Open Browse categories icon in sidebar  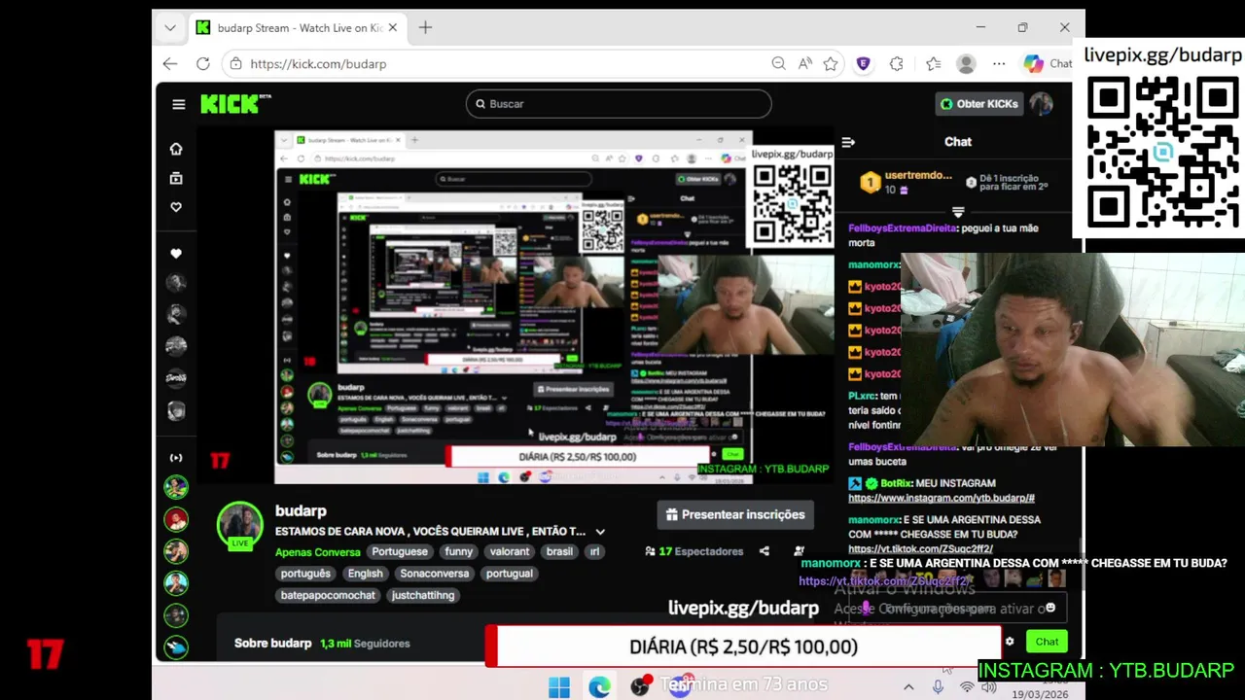coord(176,178)
